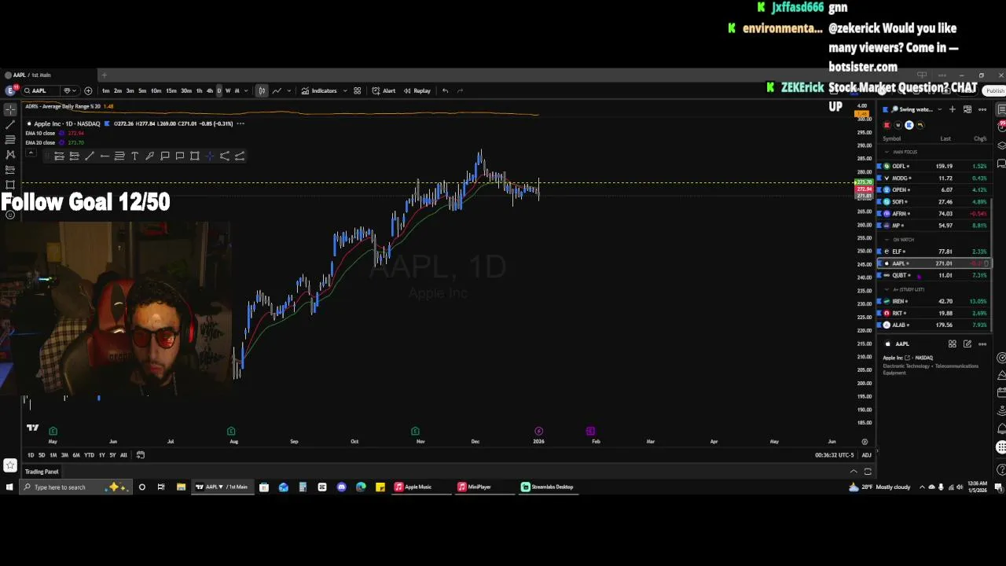The height and width of the screenshot is (566, 1006).
Task: Select the 1m timeframe
Action: pyautogui.click(x=105, y=90)
